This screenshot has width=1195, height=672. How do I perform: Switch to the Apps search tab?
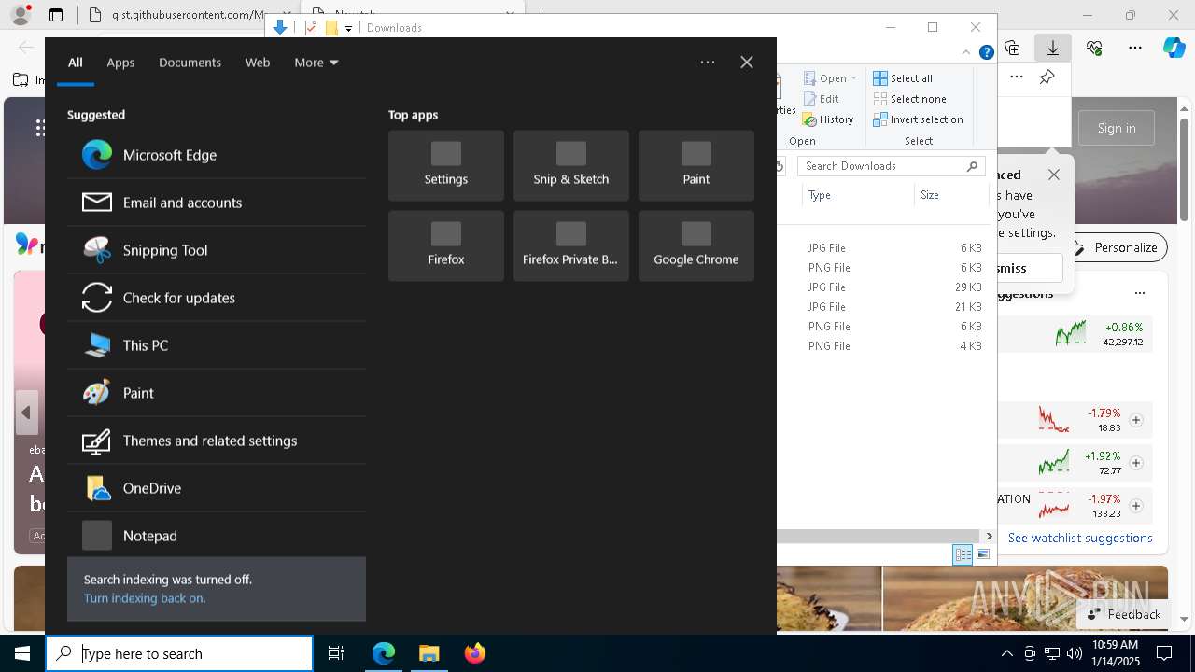tap(120, 63)
